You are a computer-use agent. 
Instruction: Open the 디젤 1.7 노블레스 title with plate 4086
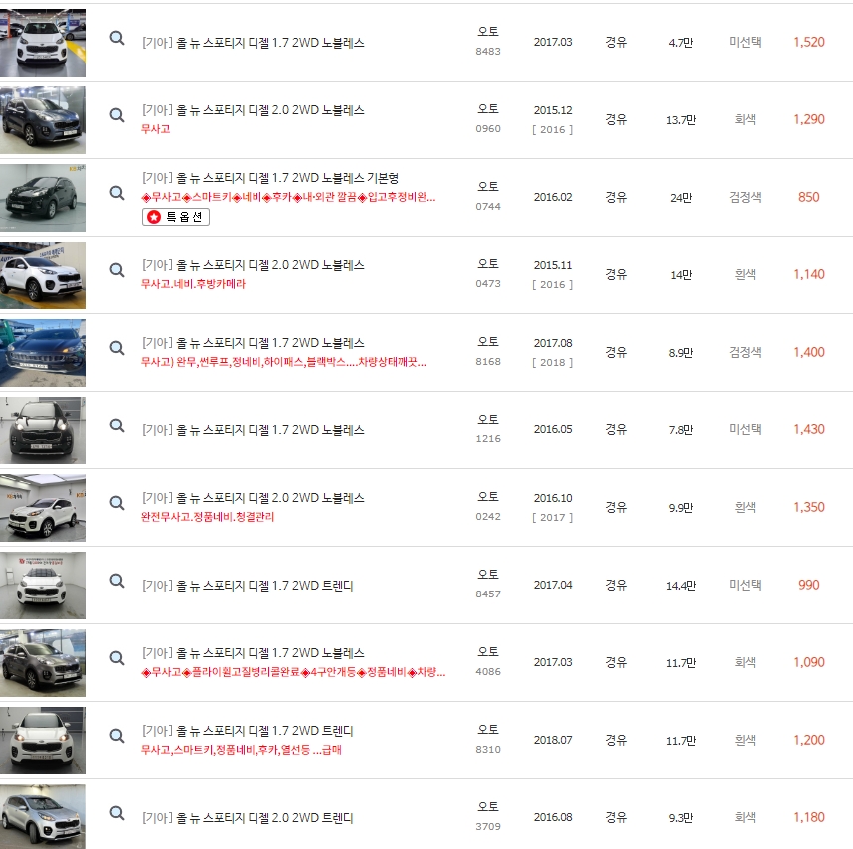[253, 653]
